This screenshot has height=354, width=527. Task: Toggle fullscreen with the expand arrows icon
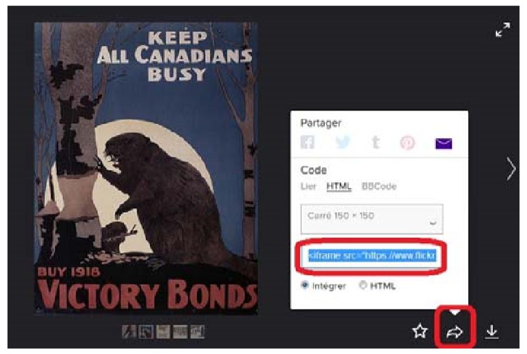(503, 29)
